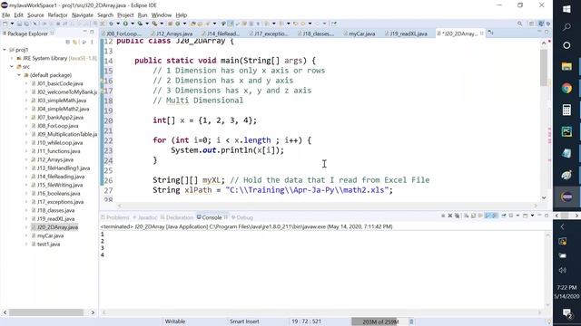Screen dimensions: 581x326
Task: Click line number 20 in the editor gutter
Action: pos(108,120)
